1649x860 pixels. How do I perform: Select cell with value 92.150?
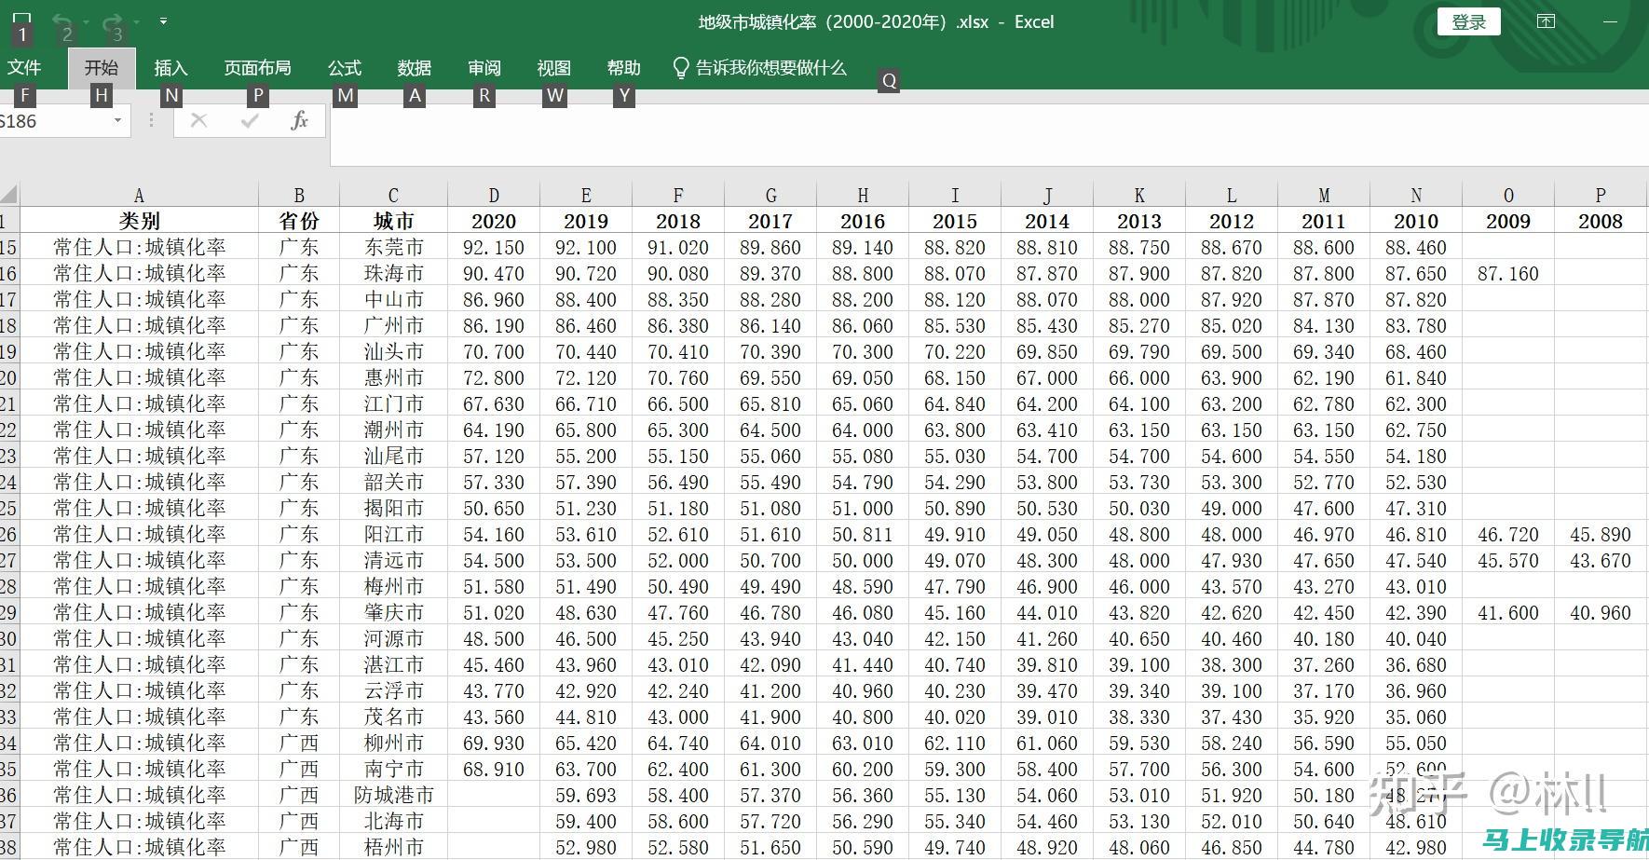(494, 247)
